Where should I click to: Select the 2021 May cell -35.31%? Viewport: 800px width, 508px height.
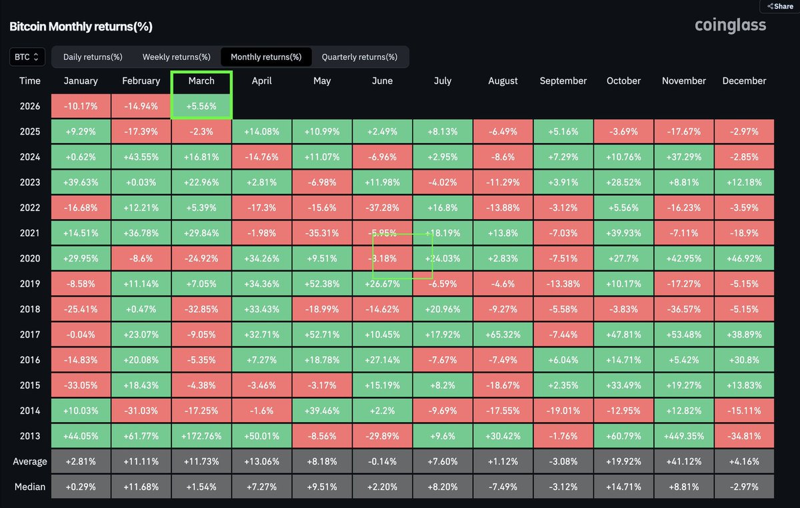pos(322,233)
